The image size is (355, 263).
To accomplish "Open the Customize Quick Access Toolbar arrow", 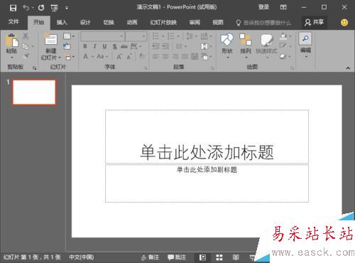I will (x=67, y=8).
